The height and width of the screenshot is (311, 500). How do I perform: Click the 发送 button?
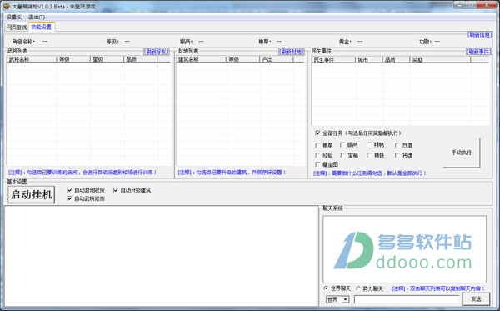point(476,298)
